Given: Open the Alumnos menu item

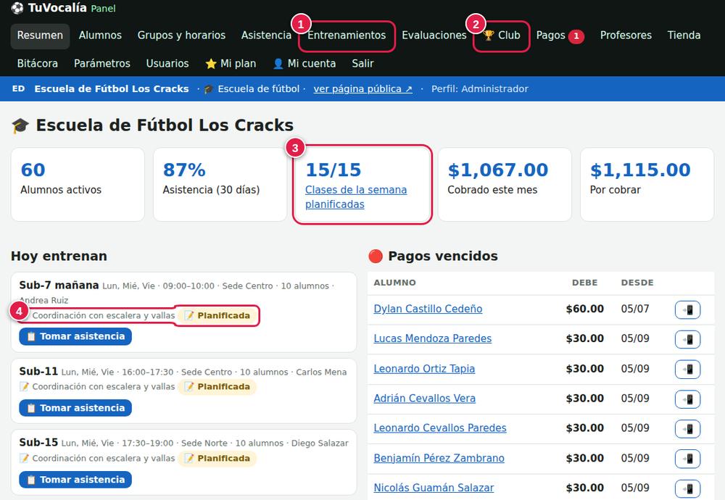Looking at the screenshot, I should [x=100, y=36].
